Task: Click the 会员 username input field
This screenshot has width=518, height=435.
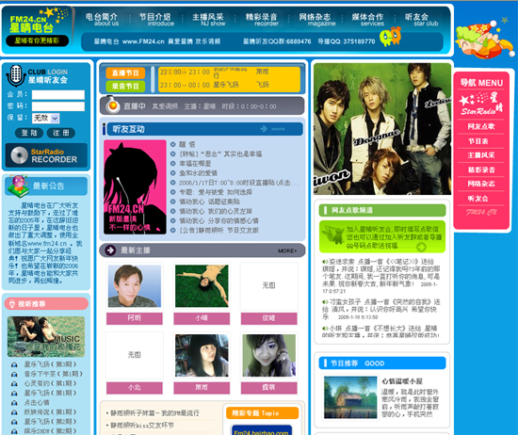Action: click(x=58, y=95)
